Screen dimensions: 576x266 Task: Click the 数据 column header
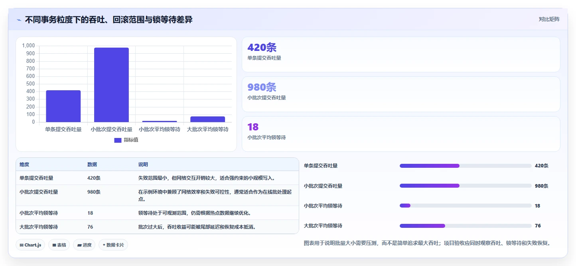tap(92, 165)
